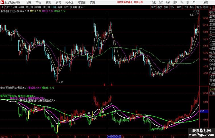The width and height of the screenshot is (215, 138).
Task: Open the 发现 menu
Action: click(58, 2)
